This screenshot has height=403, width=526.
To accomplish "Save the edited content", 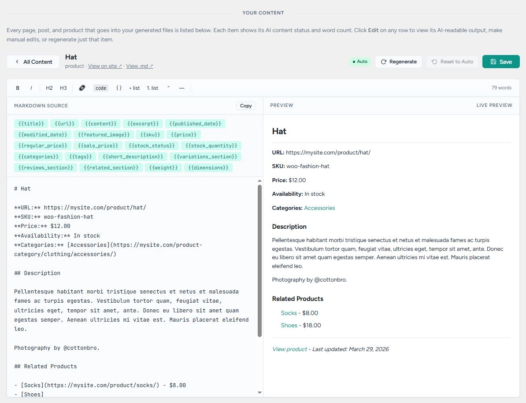I will 501,62.
